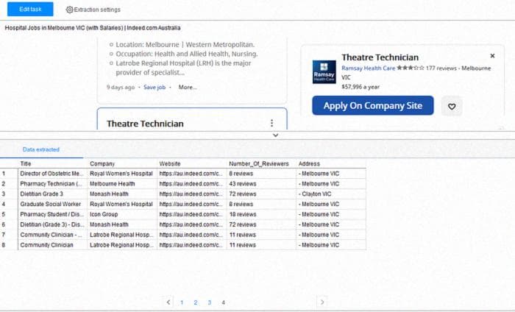
Task: Click the Website column header
Action: [x=192, y=163]
